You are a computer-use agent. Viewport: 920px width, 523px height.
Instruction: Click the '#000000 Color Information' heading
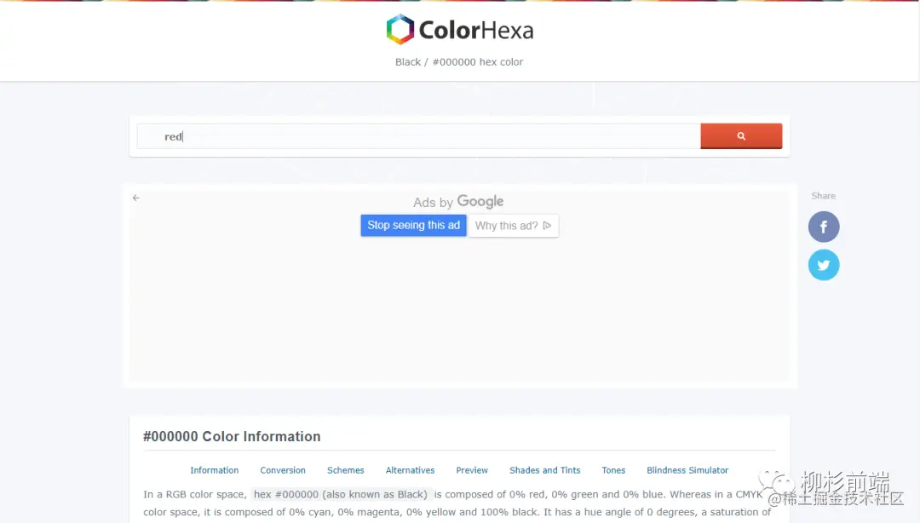tap(232, 436)
